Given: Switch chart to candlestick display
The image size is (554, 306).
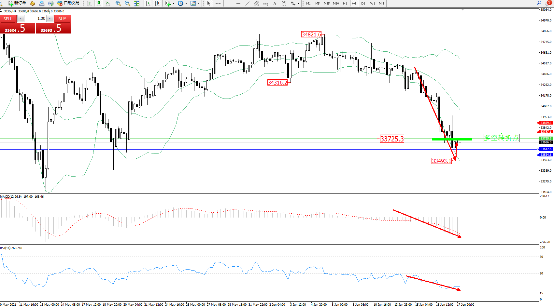Looking at the screenshot, I should (98, 3).
